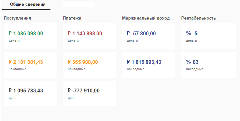Click the red ₽ 1 143 898,00 payments value
The width and height of the screenshot is (240, 121).
[85, 33]
